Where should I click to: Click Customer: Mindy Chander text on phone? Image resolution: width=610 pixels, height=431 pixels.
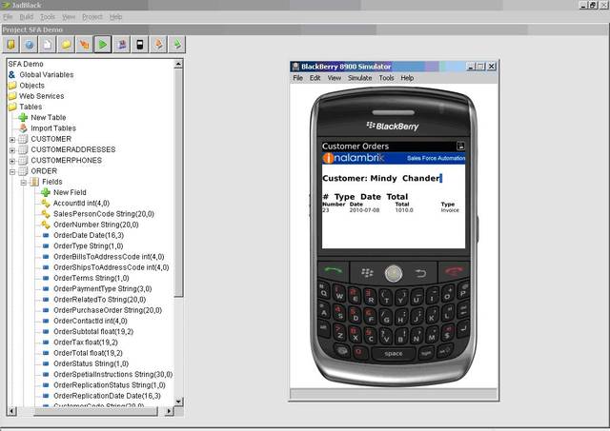point(381,178)
